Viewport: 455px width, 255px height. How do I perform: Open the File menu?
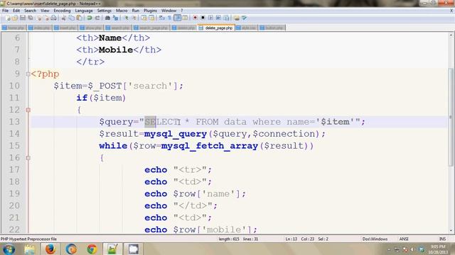tap(5, 11)
